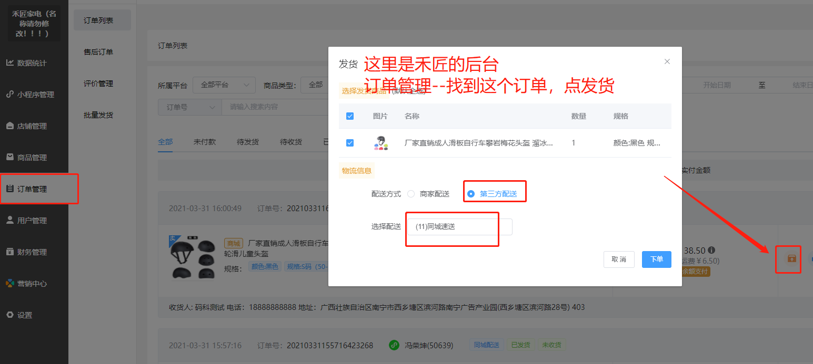Click the helmet thumbnail in the dialog
The width and height of the screenshot is (813, 364).
click(x=380, y=143)
